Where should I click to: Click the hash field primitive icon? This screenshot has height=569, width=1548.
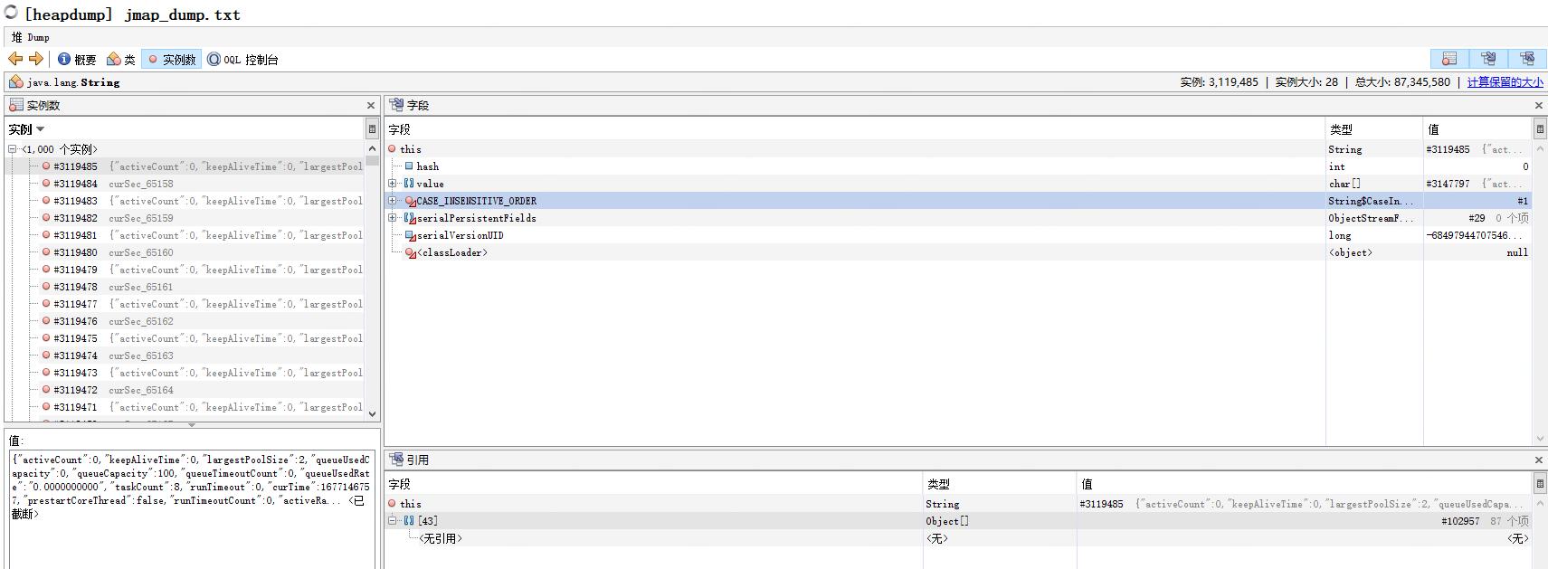[409, 166]
